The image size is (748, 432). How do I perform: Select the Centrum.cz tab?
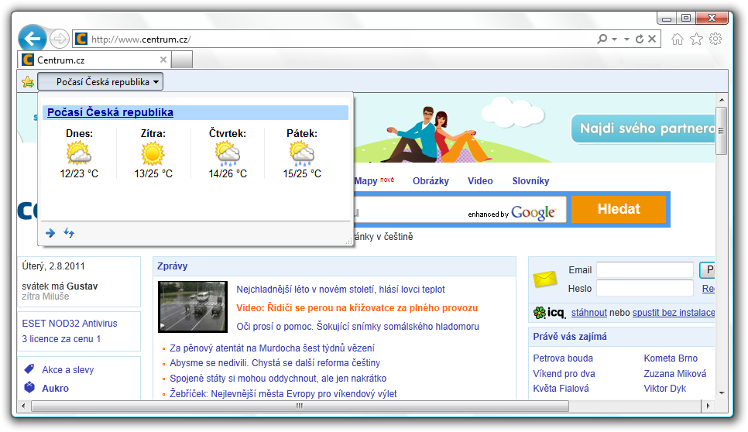click(94, 60)
